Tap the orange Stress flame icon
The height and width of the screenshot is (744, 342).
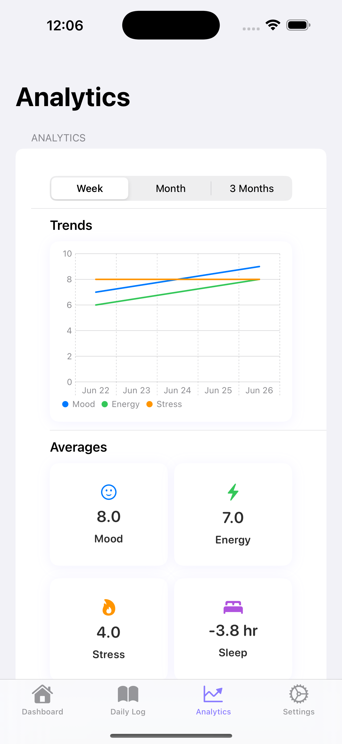(109, 607)
